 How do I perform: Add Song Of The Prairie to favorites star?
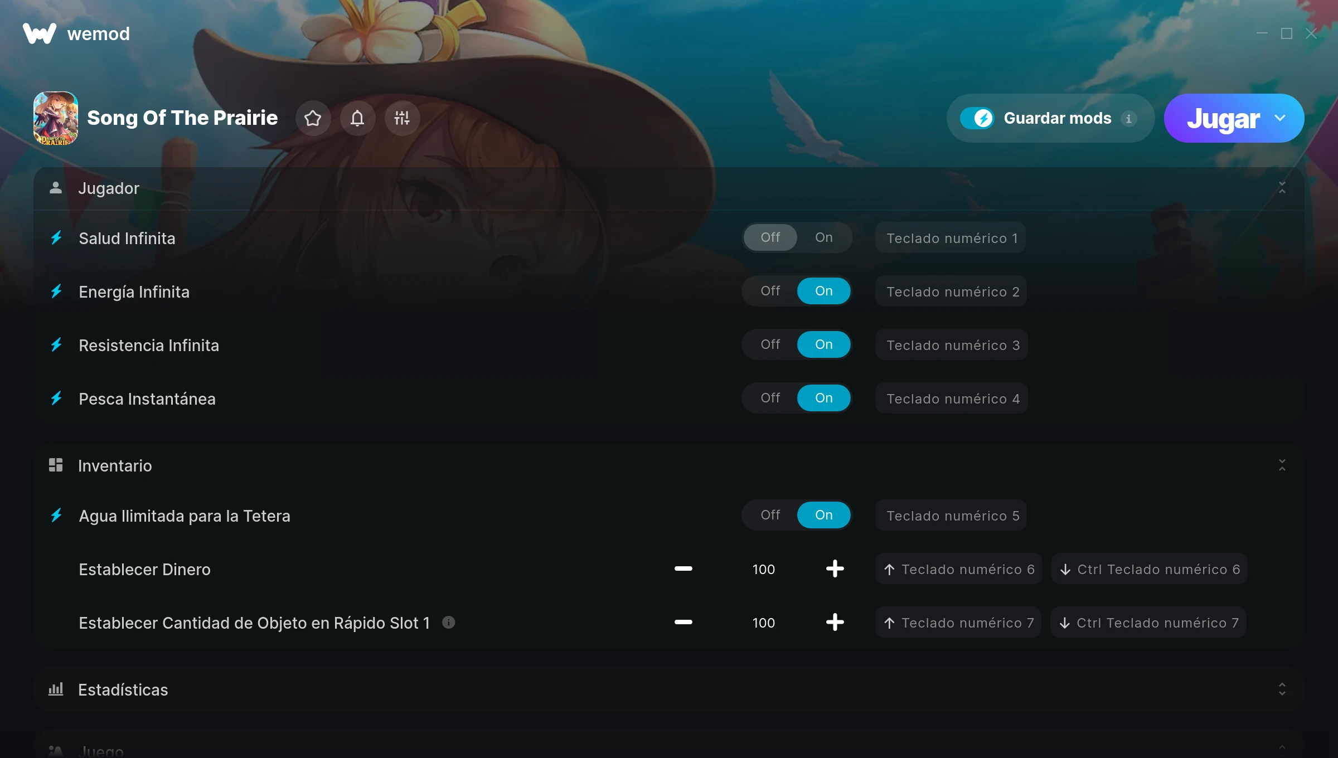313,118
